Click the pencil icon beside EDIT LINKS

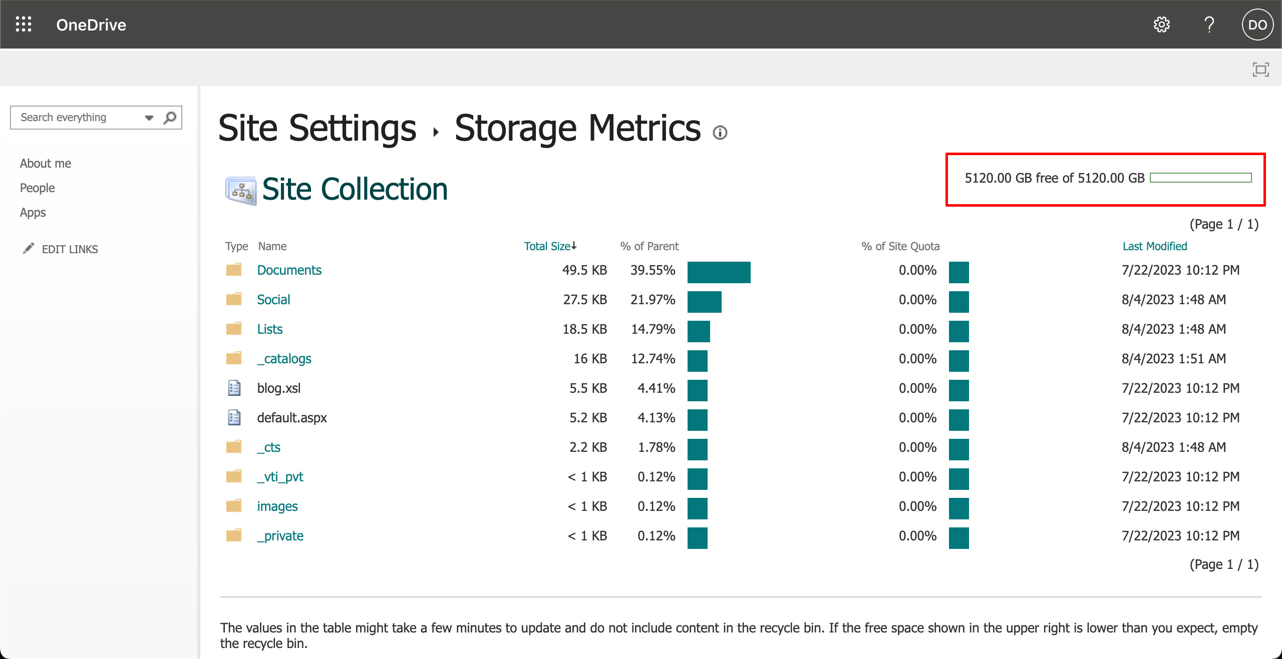[29, 249]
